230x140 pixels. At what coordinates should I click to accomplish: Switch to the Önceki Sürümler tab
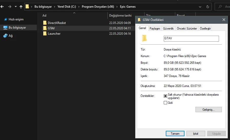point(187,29)
